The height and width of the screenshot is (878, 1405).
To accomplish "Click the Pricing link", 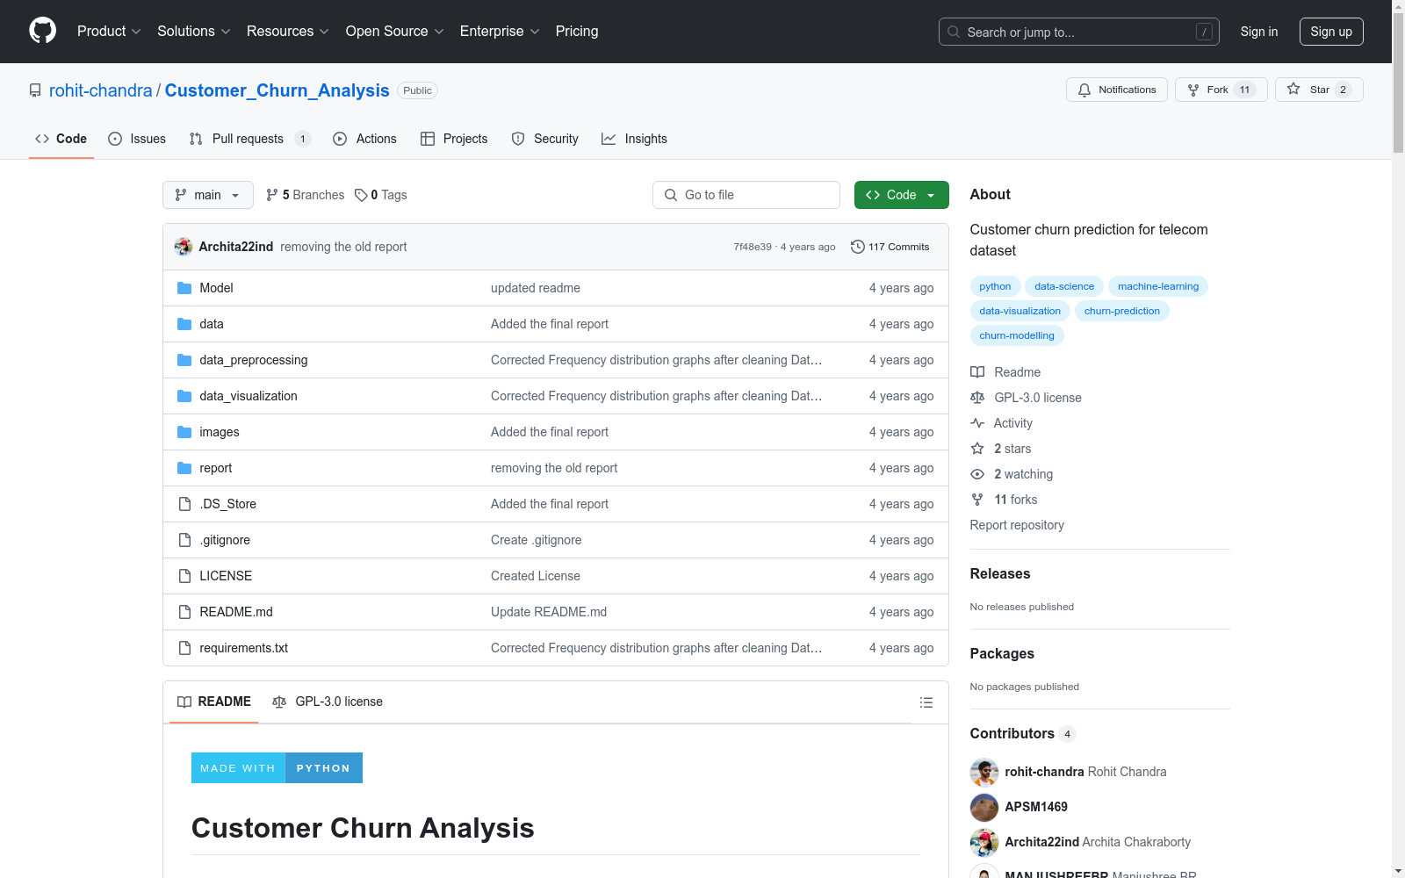I will click(577, 31).
